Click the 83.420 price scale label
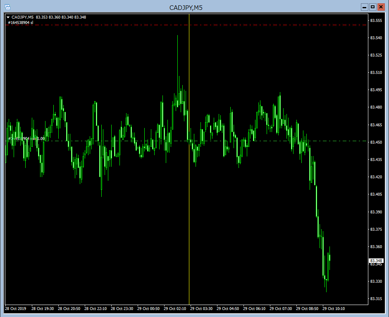 (376, 177)
